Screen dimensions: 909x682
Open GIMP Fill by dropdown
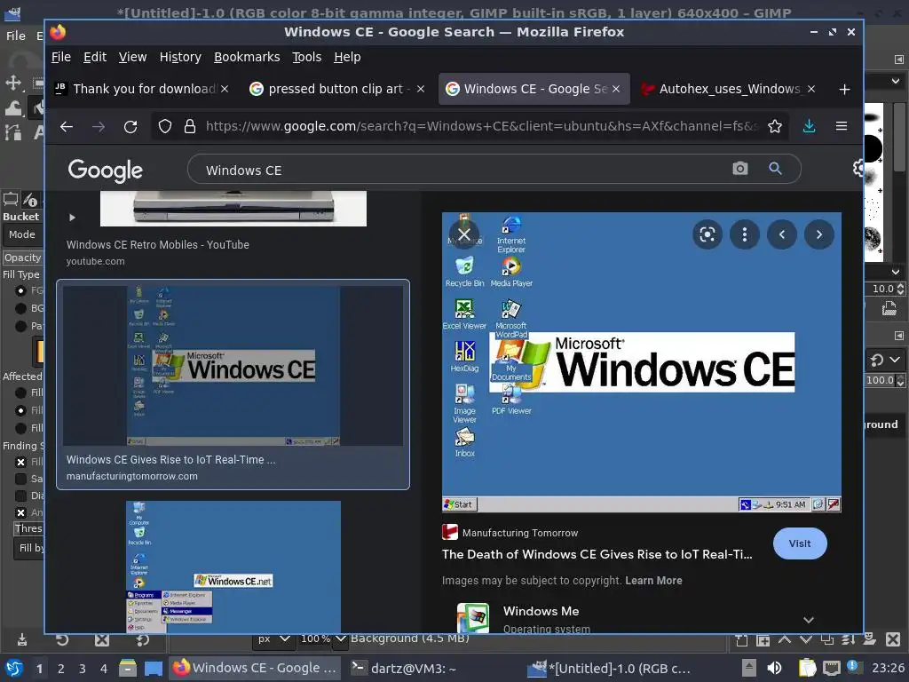(x=29, y=548)
